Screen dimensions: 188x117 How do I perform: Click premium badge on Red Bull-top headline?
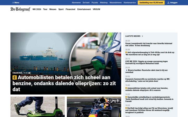[x=126, y=108]
